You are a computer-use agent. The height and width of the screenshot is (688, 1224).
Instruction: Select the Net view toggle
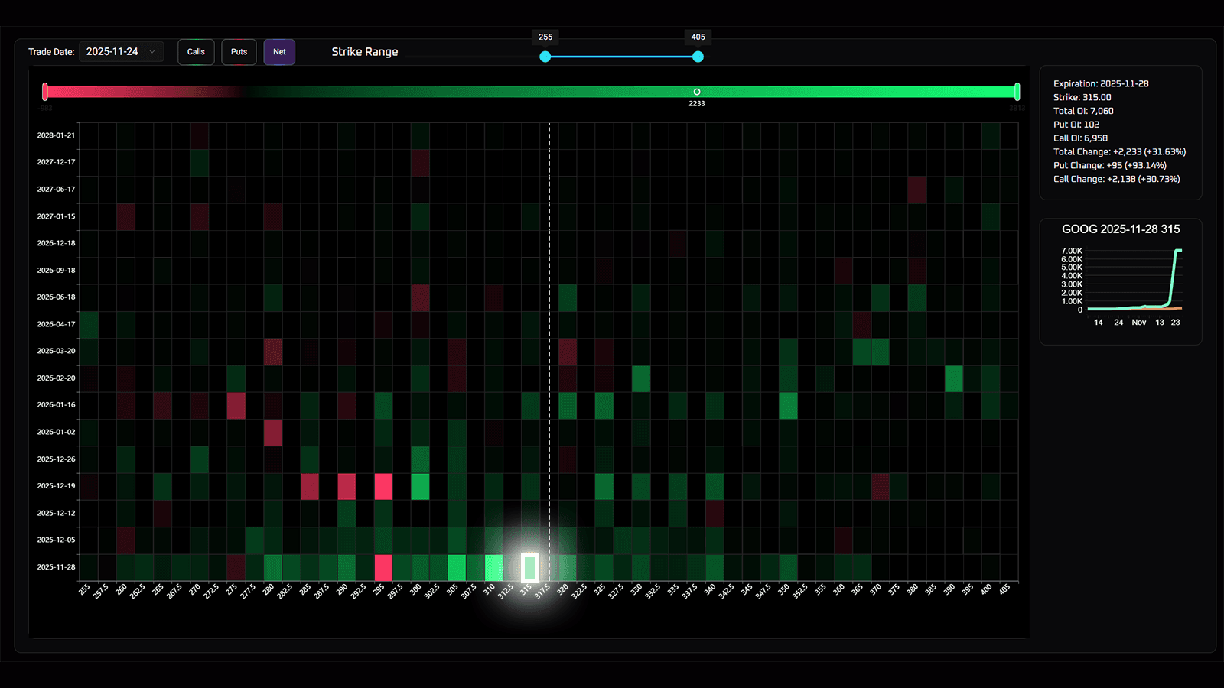tap(279, 52)
